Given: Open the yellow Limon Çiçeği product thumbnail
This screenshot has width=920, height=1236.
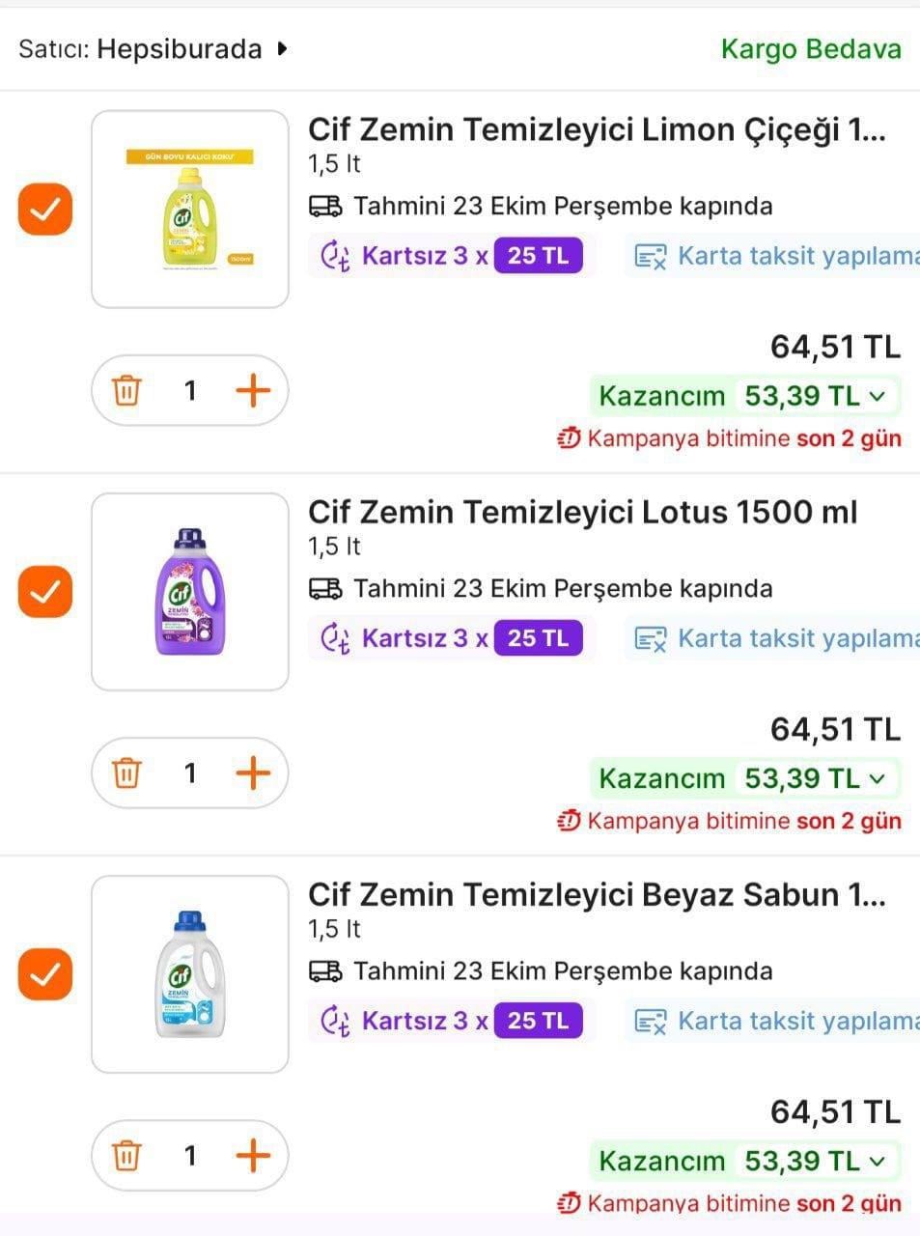Looking at the screenshot, I should pos(190,210).
